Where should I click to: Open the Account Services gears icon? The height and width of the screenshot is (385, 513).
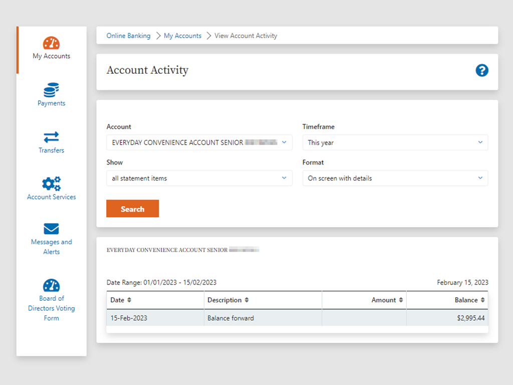coord(52,183)
